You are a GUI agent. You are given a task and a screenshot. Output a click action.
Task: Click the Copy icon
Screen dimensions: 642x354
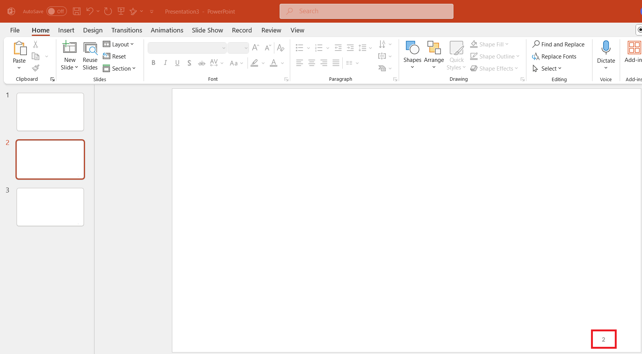click(x=36, y=56)
